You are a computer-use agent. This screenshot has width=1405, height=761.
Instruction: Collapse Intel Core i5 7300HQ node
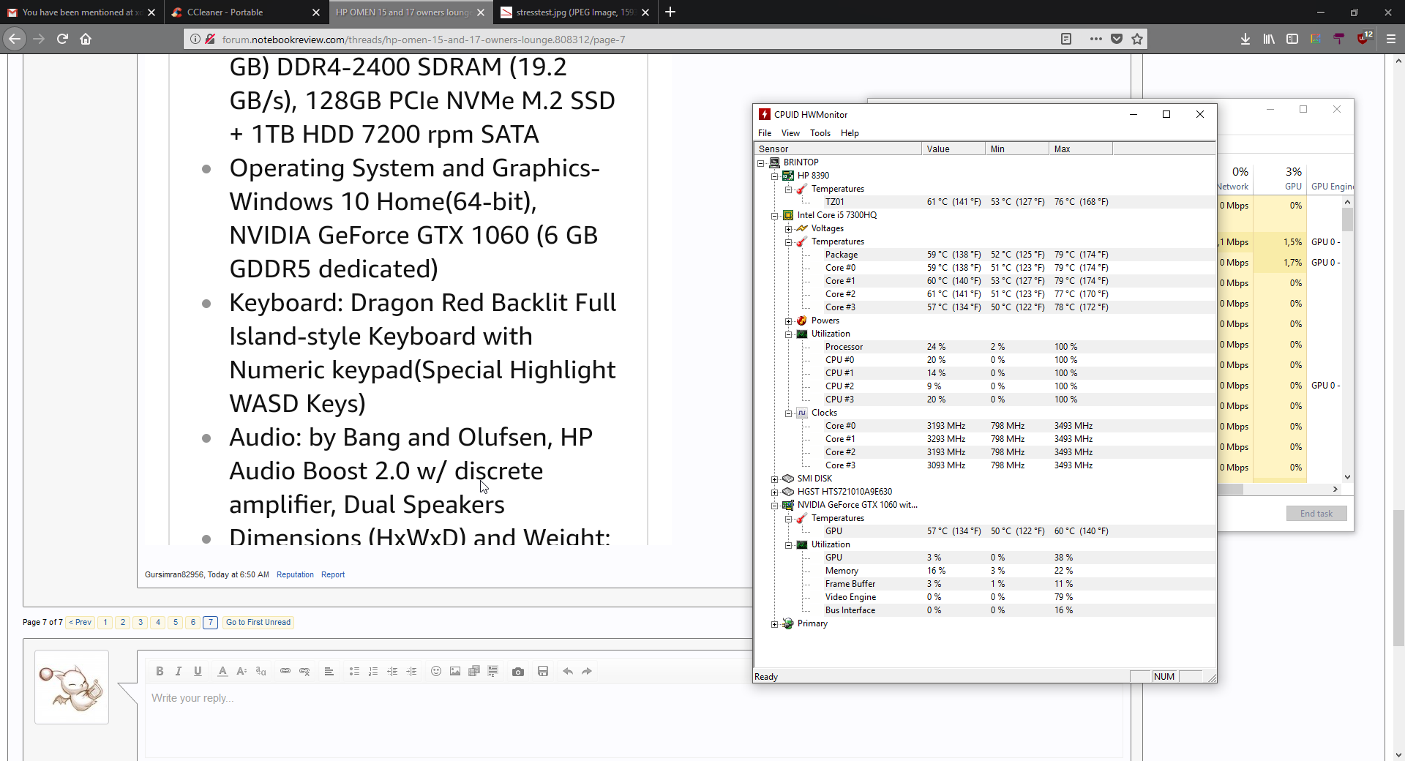point(775,216)
